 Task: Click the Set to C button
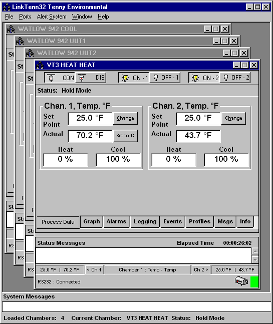point(125,136)
